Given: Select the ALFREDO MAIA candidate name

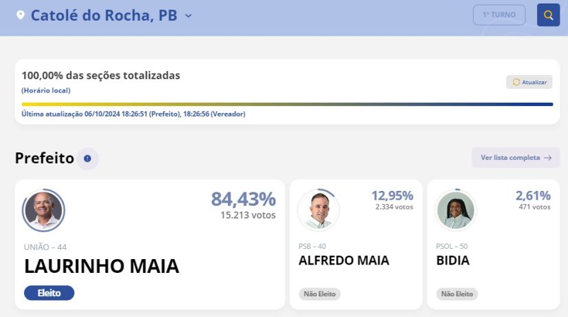Looking at the screenshot, I should (x=344, y=260).
